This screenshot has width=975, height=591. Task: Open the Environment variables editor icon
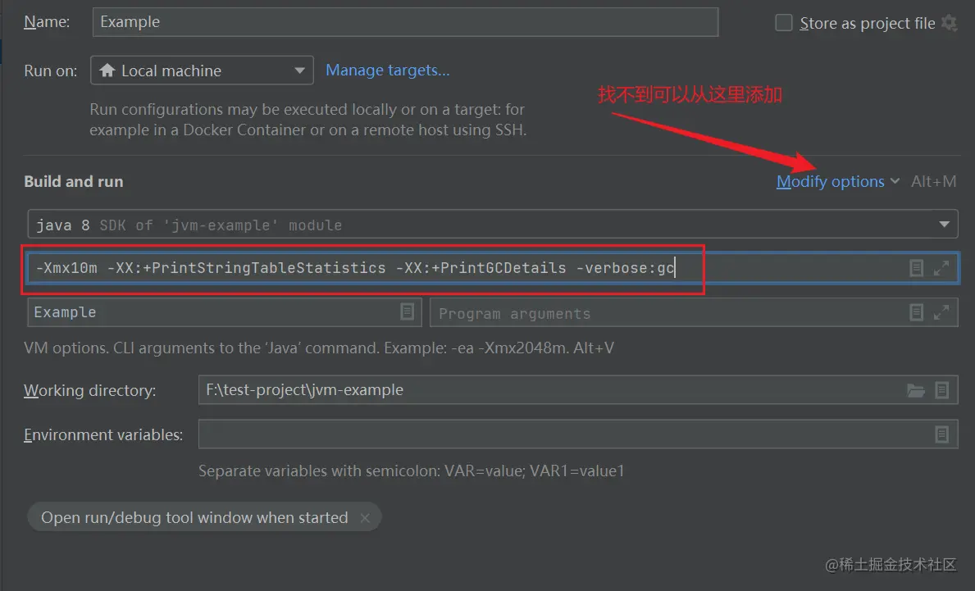pos(941,434)
